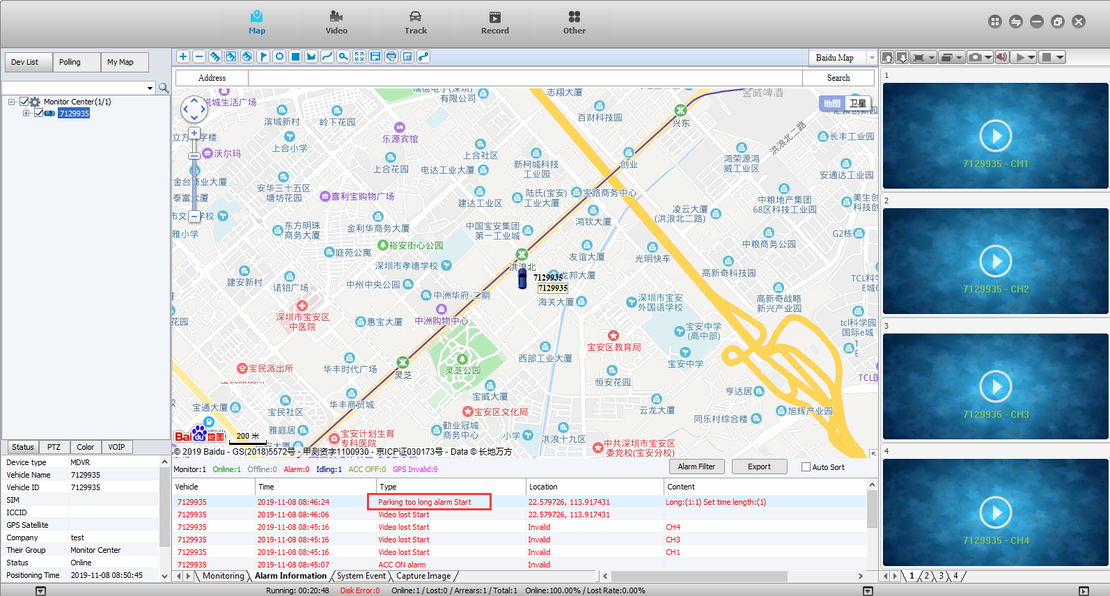Click the address Search button
The height and width of the screenshot is (596, 1110).
pyautogui.click(x=838, y=78)
